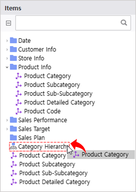Click the Category Hierarchy icon
The image size is (136, 192).
(13, 146)
